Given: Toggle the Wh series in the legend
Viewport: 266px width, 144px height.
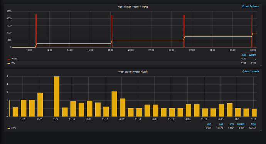Looking at the screenshot, I should pyautogui.click(x=13, y=63).
